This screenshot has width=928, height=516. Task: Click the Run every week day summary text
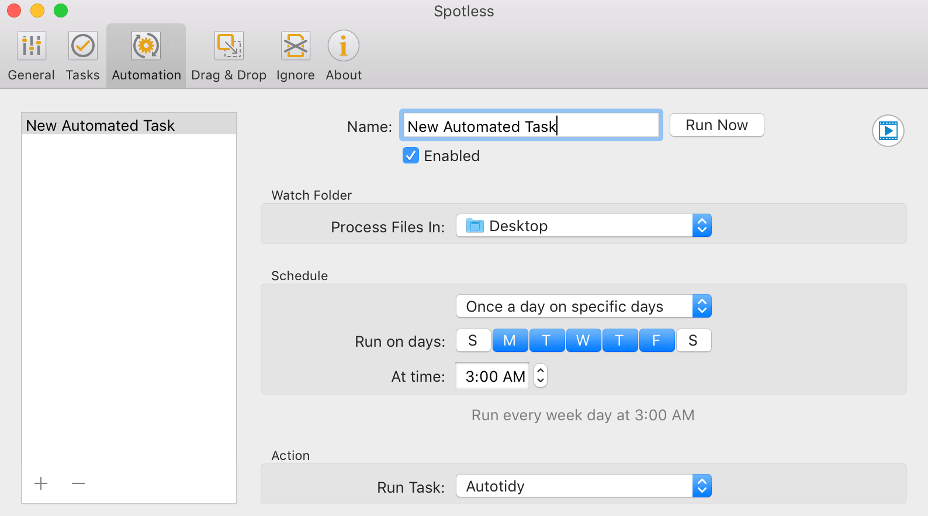click(583, 415)
